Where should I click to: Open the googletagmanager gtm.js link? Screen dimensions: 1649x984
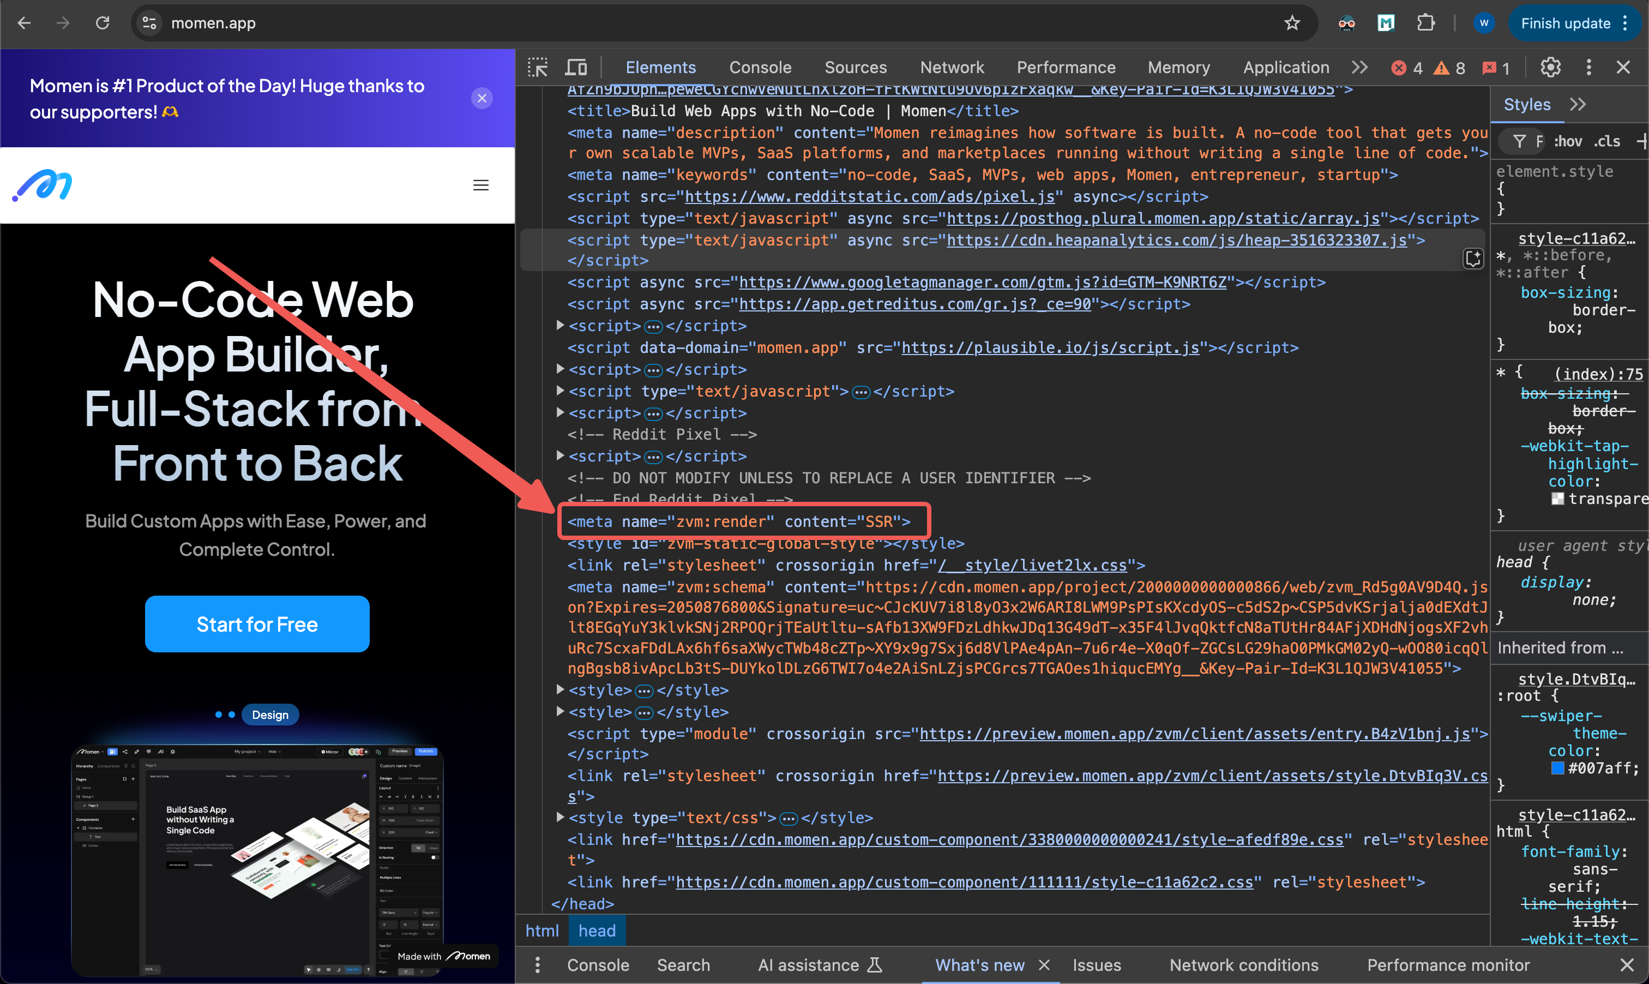[x=983, y=283]
